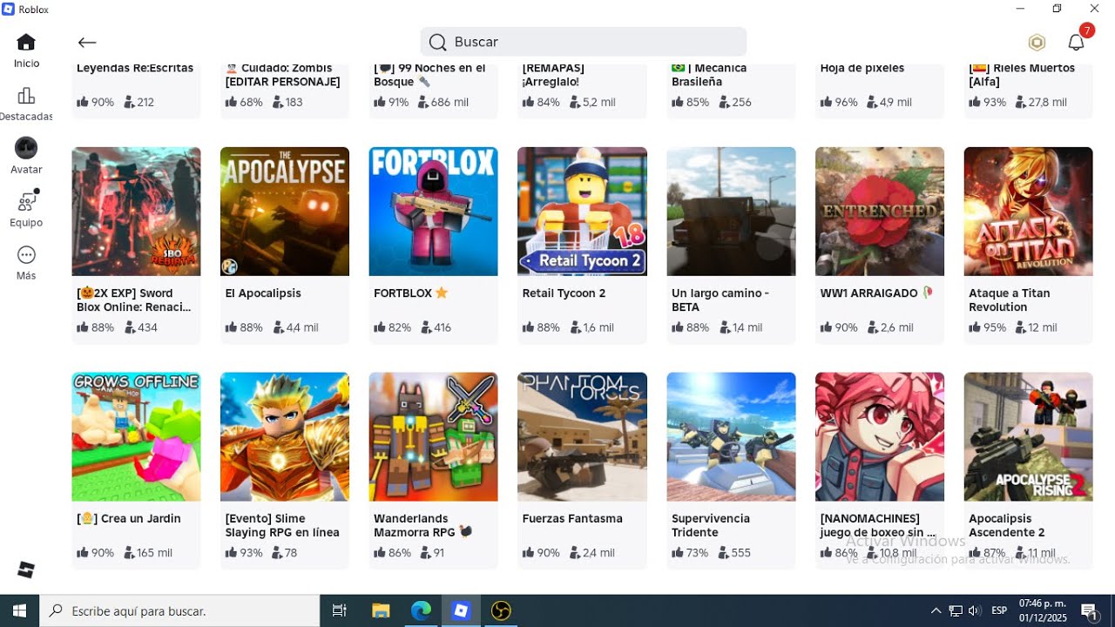Show hidden system tray icons
Viewport: 1115px width, 627px height.
936,611
